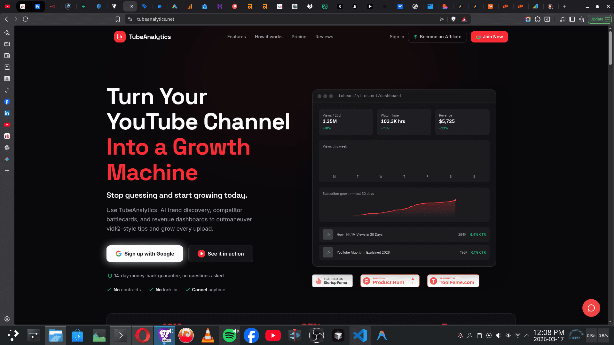Toggle the browser sidebar panel view
Image resolution: width=614 pixels, height=345 pixels.
(572, 19)
